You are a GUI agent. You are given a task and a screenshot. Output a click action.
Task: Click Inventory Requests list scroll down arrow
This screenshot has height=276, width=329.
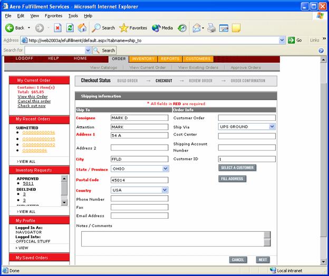click(x=64, y=202)
